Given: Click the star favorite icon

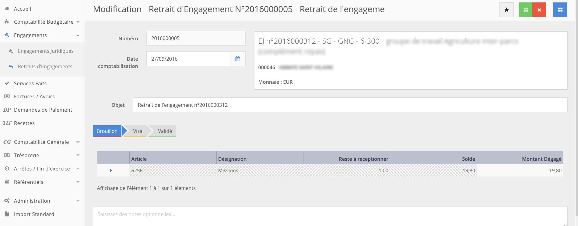Looking at the screenshot, I should click(506, 10).
